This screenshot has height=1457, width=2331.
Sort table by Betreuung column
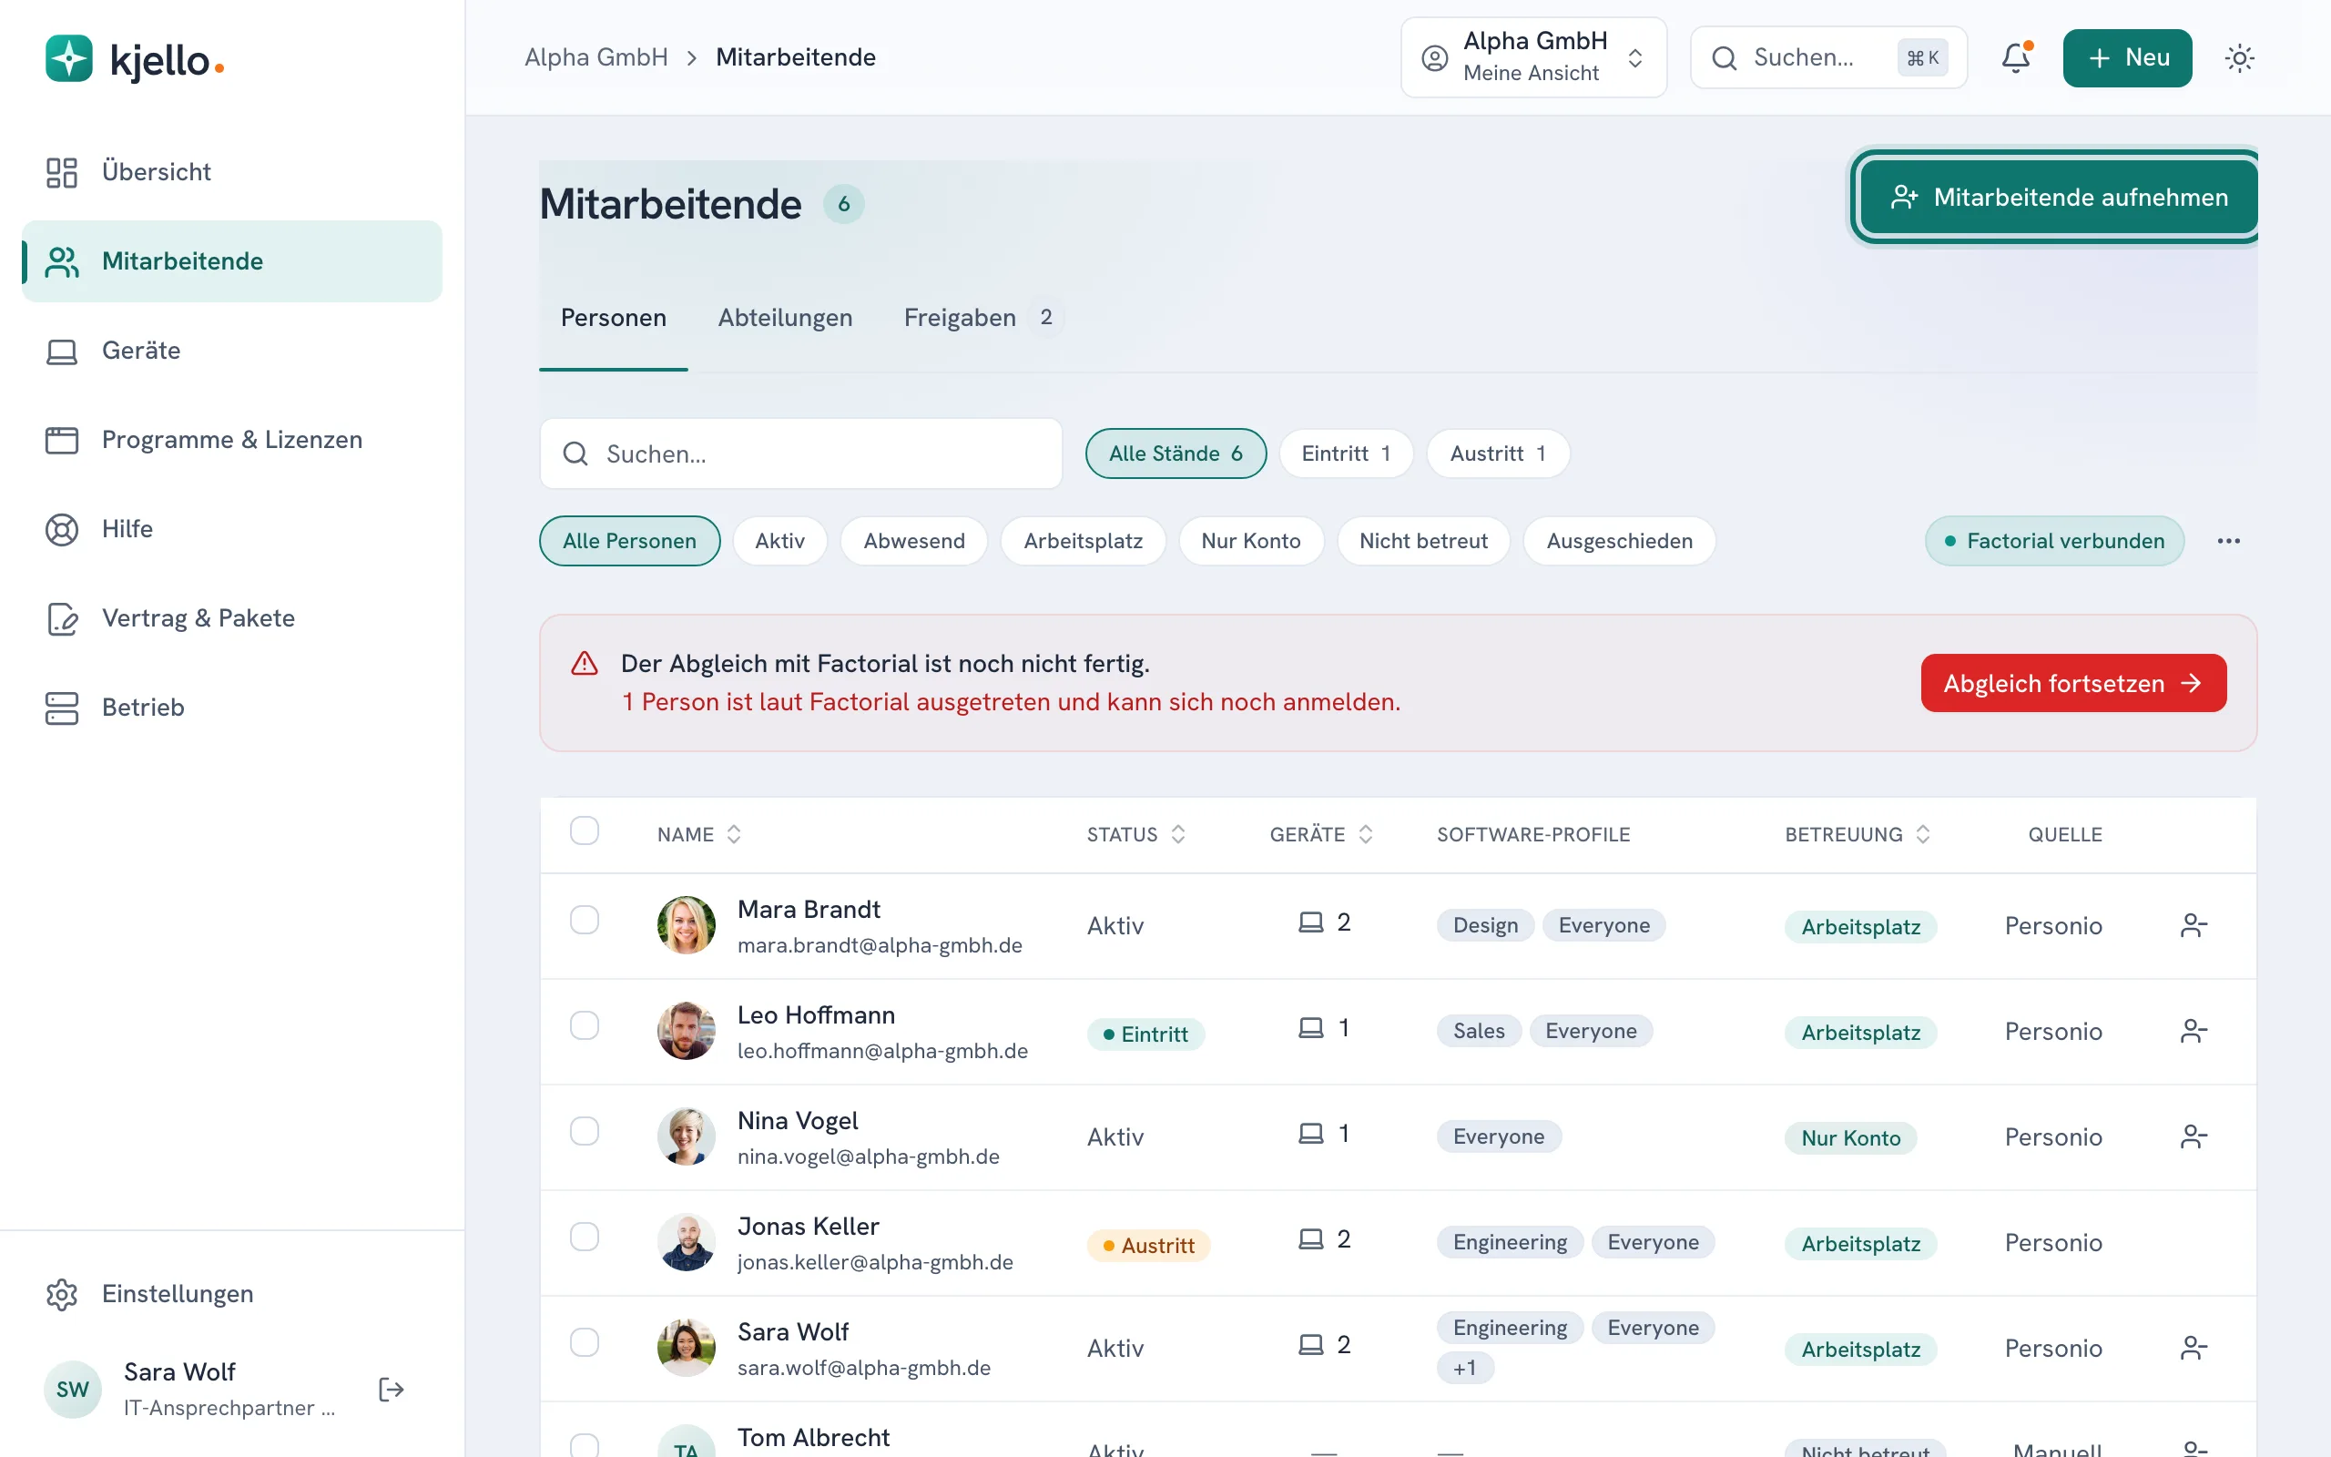click(1858, 834)
